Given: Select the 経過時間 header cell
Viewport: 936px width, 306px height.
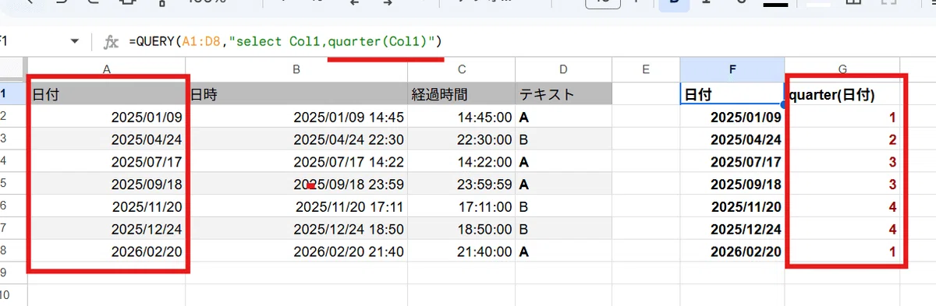Looking at the screenshot, I should [x=462, y=94].
